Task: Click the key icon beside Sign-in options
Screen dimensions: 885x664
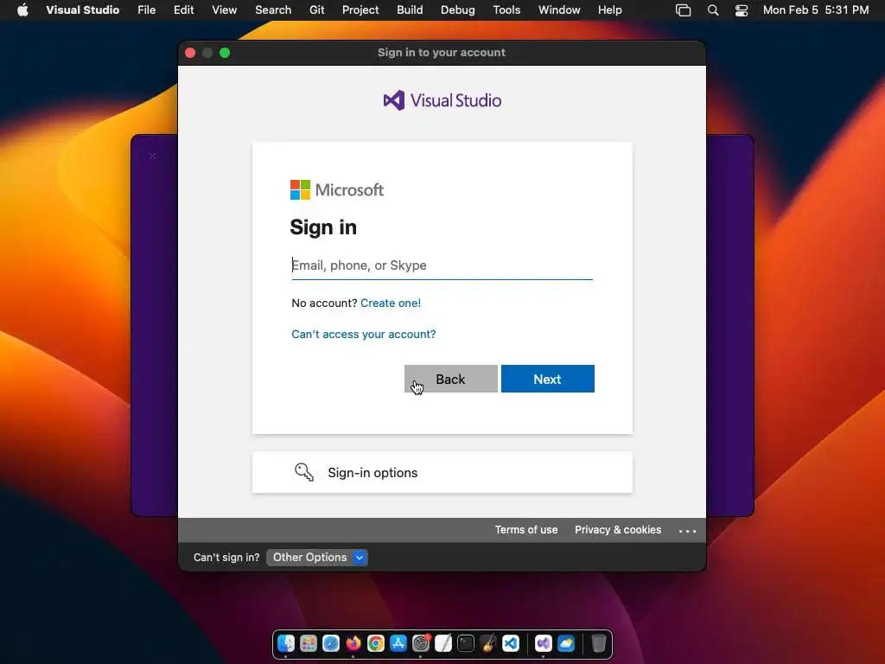Action: click(x=303, y=472)
